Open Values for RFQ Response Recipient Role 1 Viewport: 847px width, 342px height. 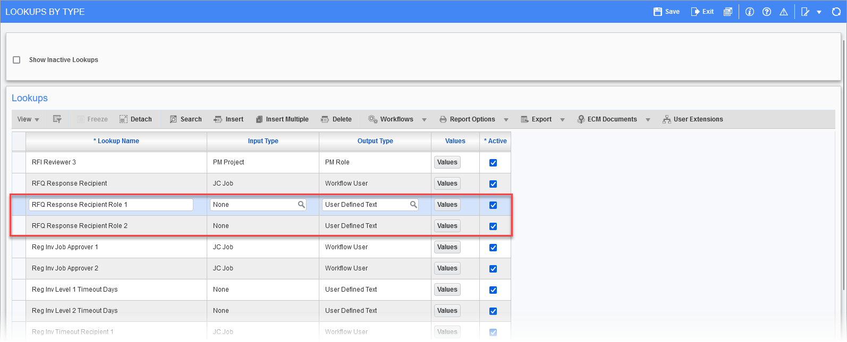[x=447, y=205]
